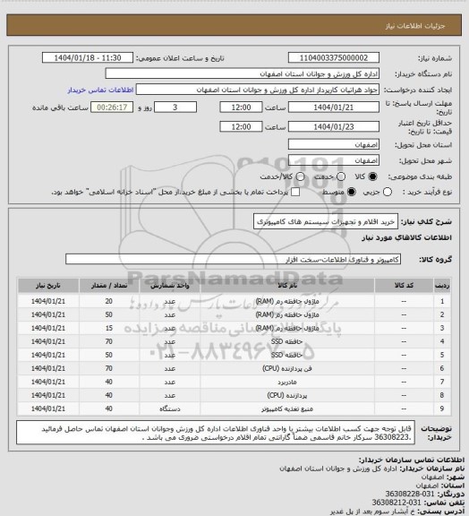Click the need number field 1104003375000002
The image size is (469, 516).
334,57
